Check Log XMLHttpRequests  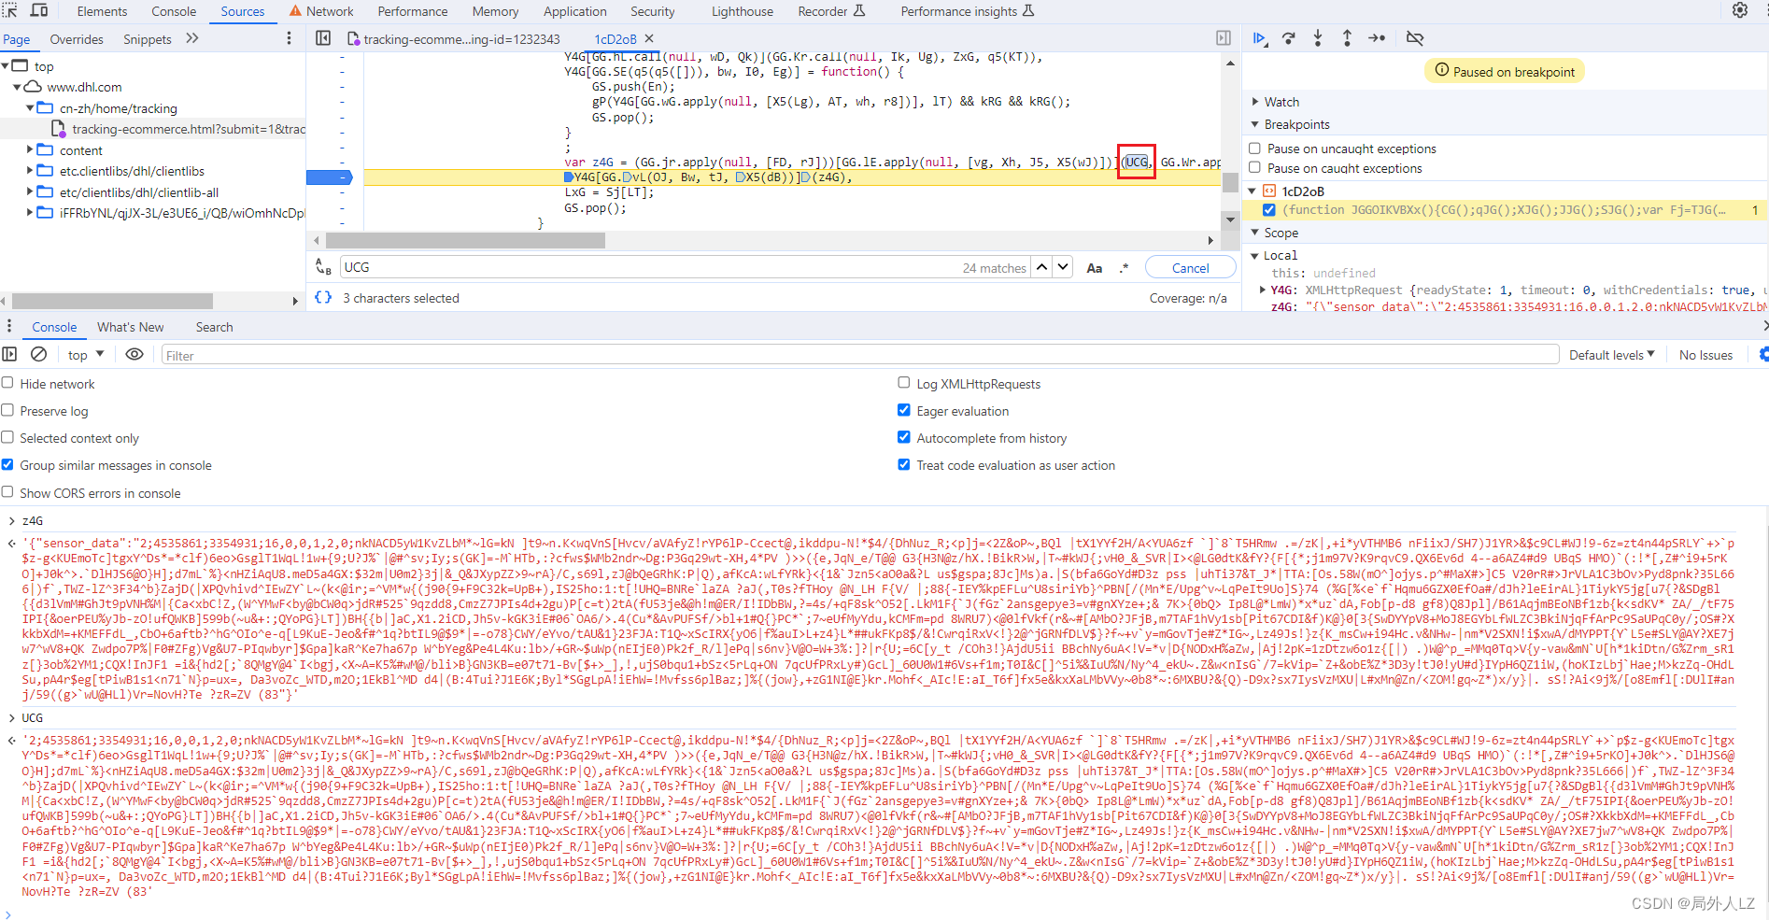[904, 383]
